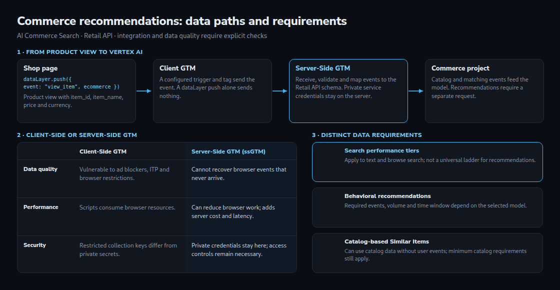Screen dimensions: 560x290
Task: Click cell "Restricted collection keys differ from private secrets"
Action: coord(128,249)
